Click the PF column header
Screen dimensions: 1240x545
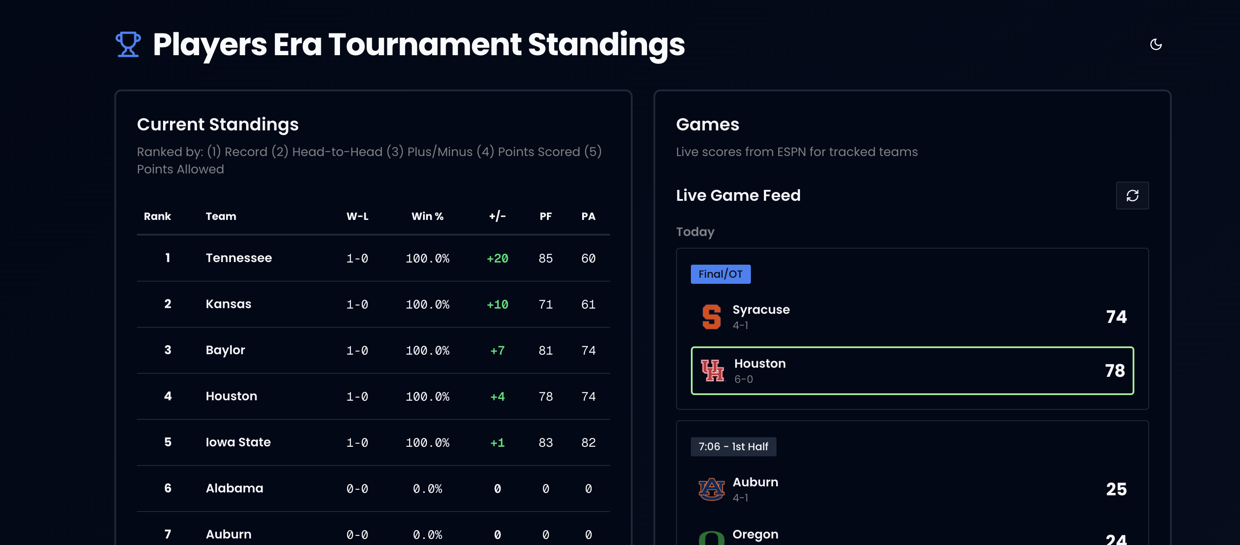545,216
